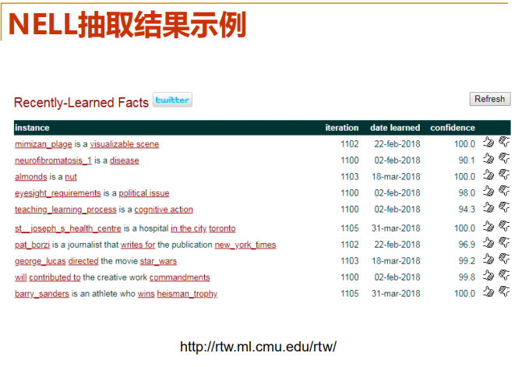Viewport: 529px width, 367px height.
Task: Select confidence value 99.8
Action: pos(467,277)
